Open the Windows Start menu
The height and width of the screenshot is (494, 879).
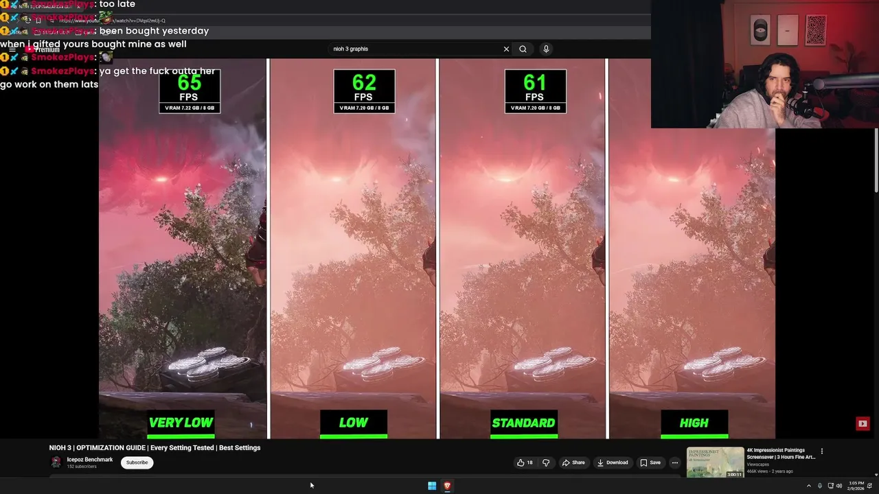(x=432, y=486)
